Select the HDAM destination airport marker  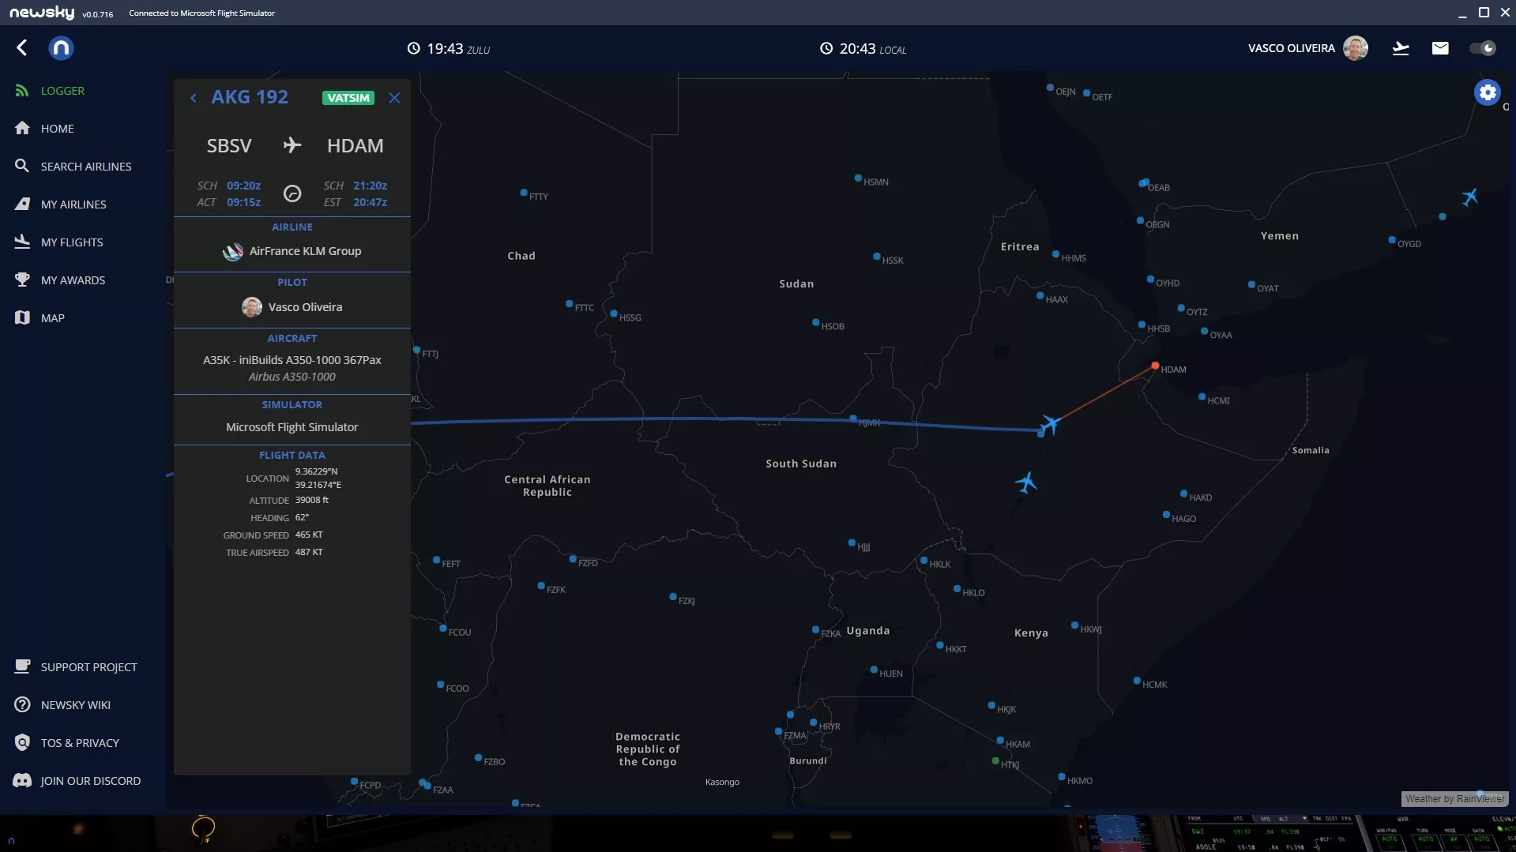pyautogui.click(x=1155, y=366)
